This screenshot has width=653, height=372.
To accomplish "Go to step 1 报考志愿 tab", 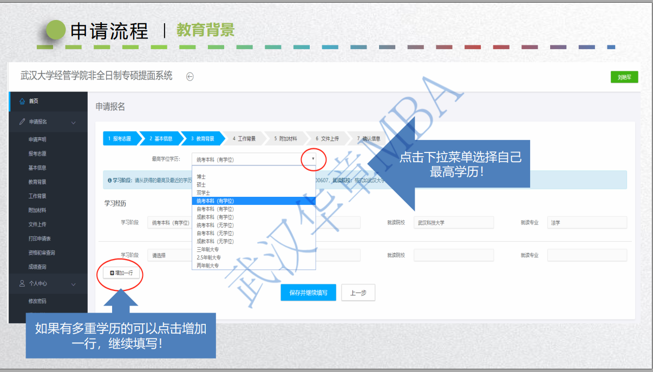I will [121, 138].
